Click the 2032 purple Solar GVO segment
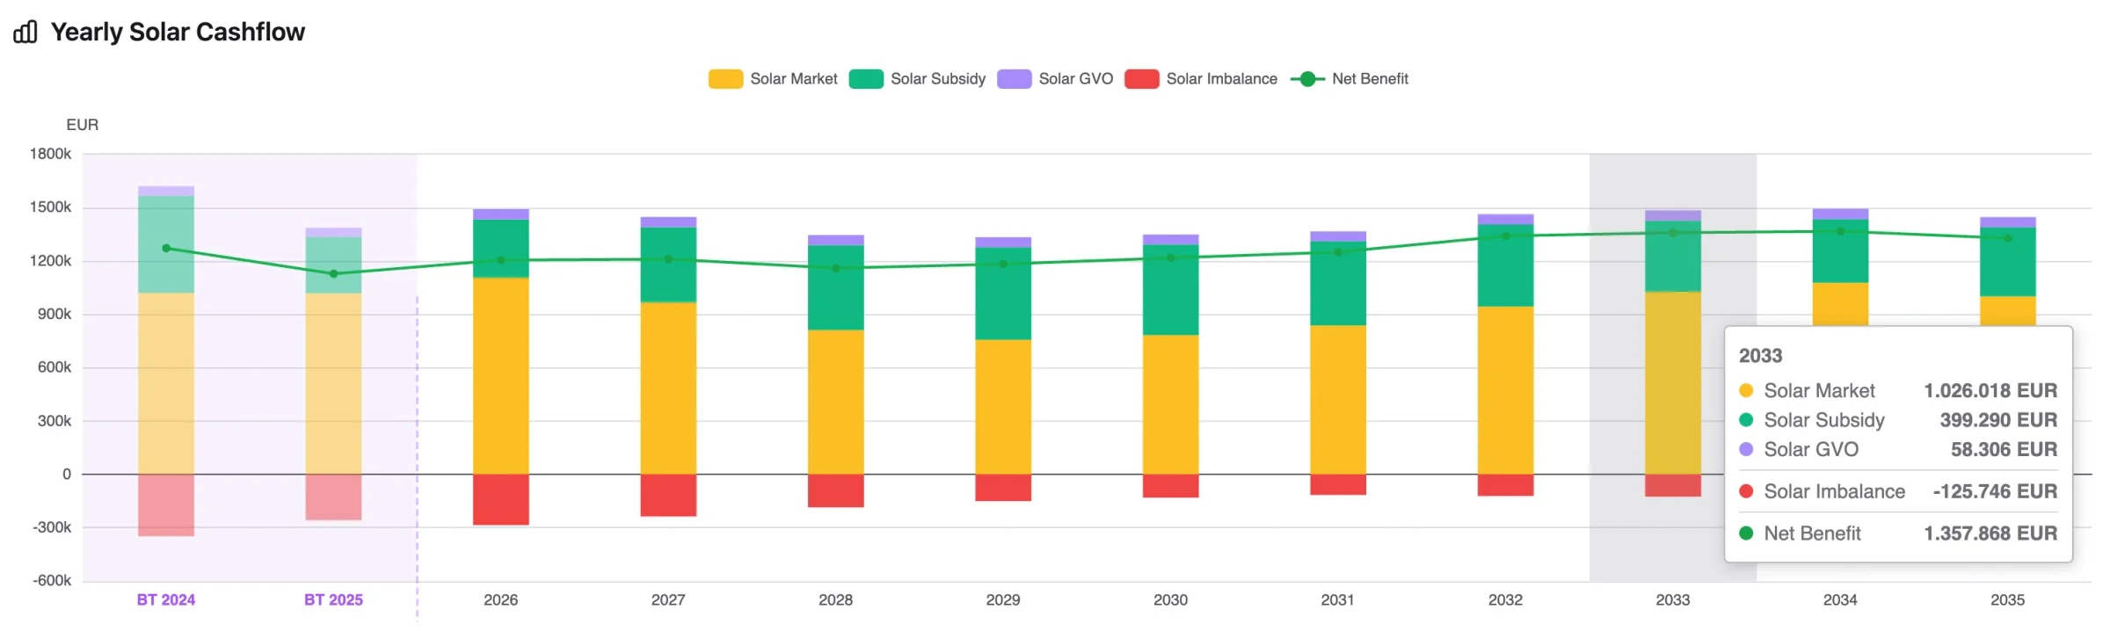Image resolution: width=2110 pixels, height=631 pixels. click(1506, 220)
